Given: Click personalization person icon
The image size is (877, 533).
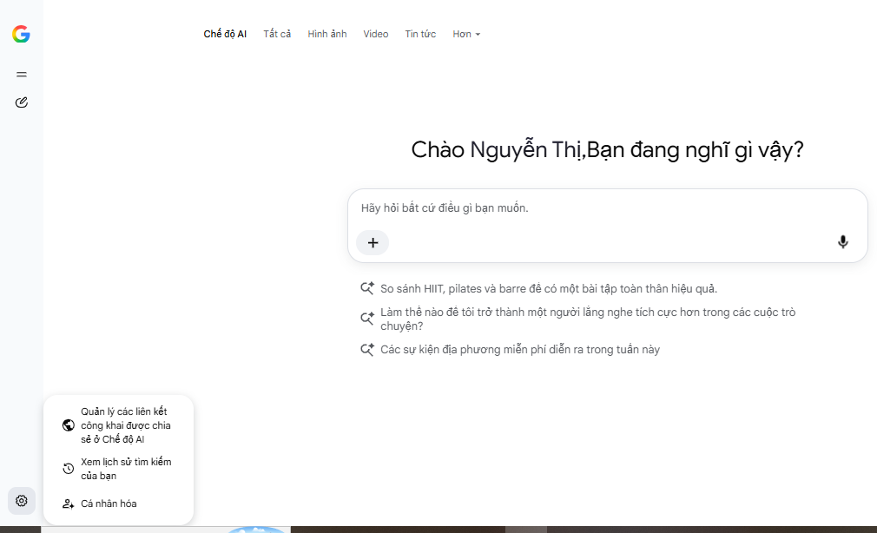Looking at the screenshot, I should (69, 503).
